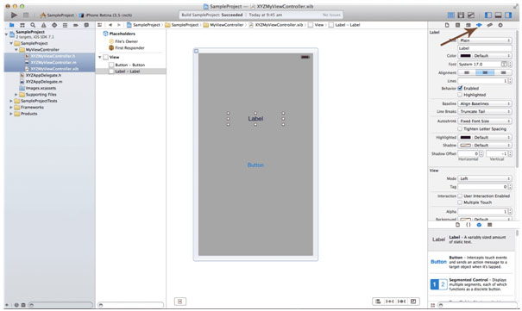Enable User Interaction Enabled checkbox
522x311 pixels.
coord(460,196)
